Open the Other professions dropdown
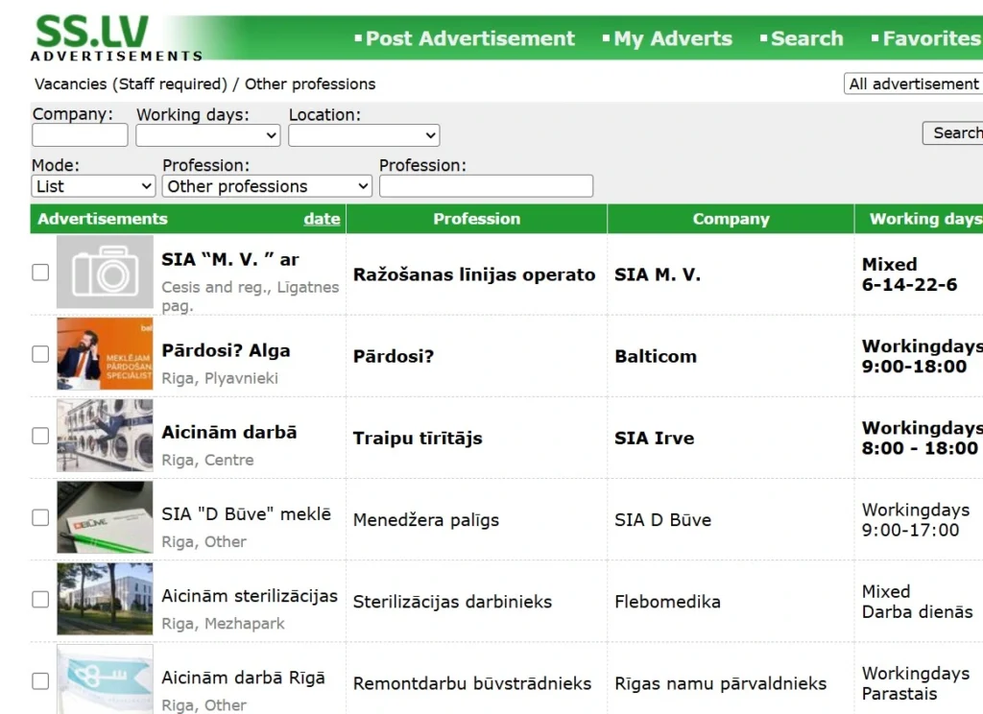The width and height of the screenshot is (983, 714). [x=267, y=186]
